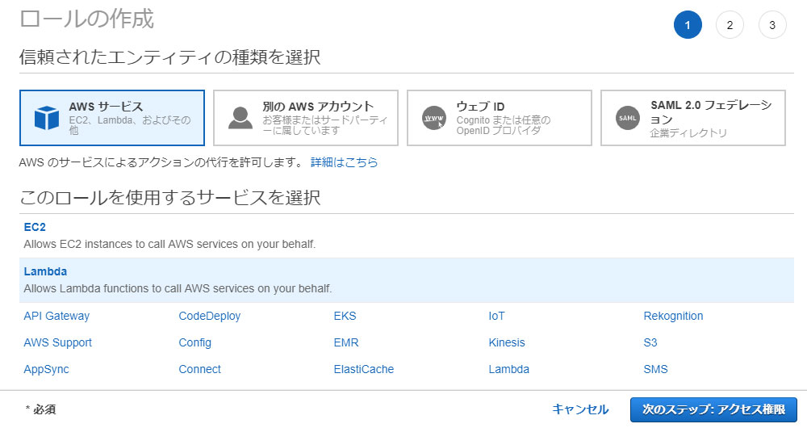Go to step 2 indicator
This screenshot has height=428, width=807.
(x=730, y=25)
